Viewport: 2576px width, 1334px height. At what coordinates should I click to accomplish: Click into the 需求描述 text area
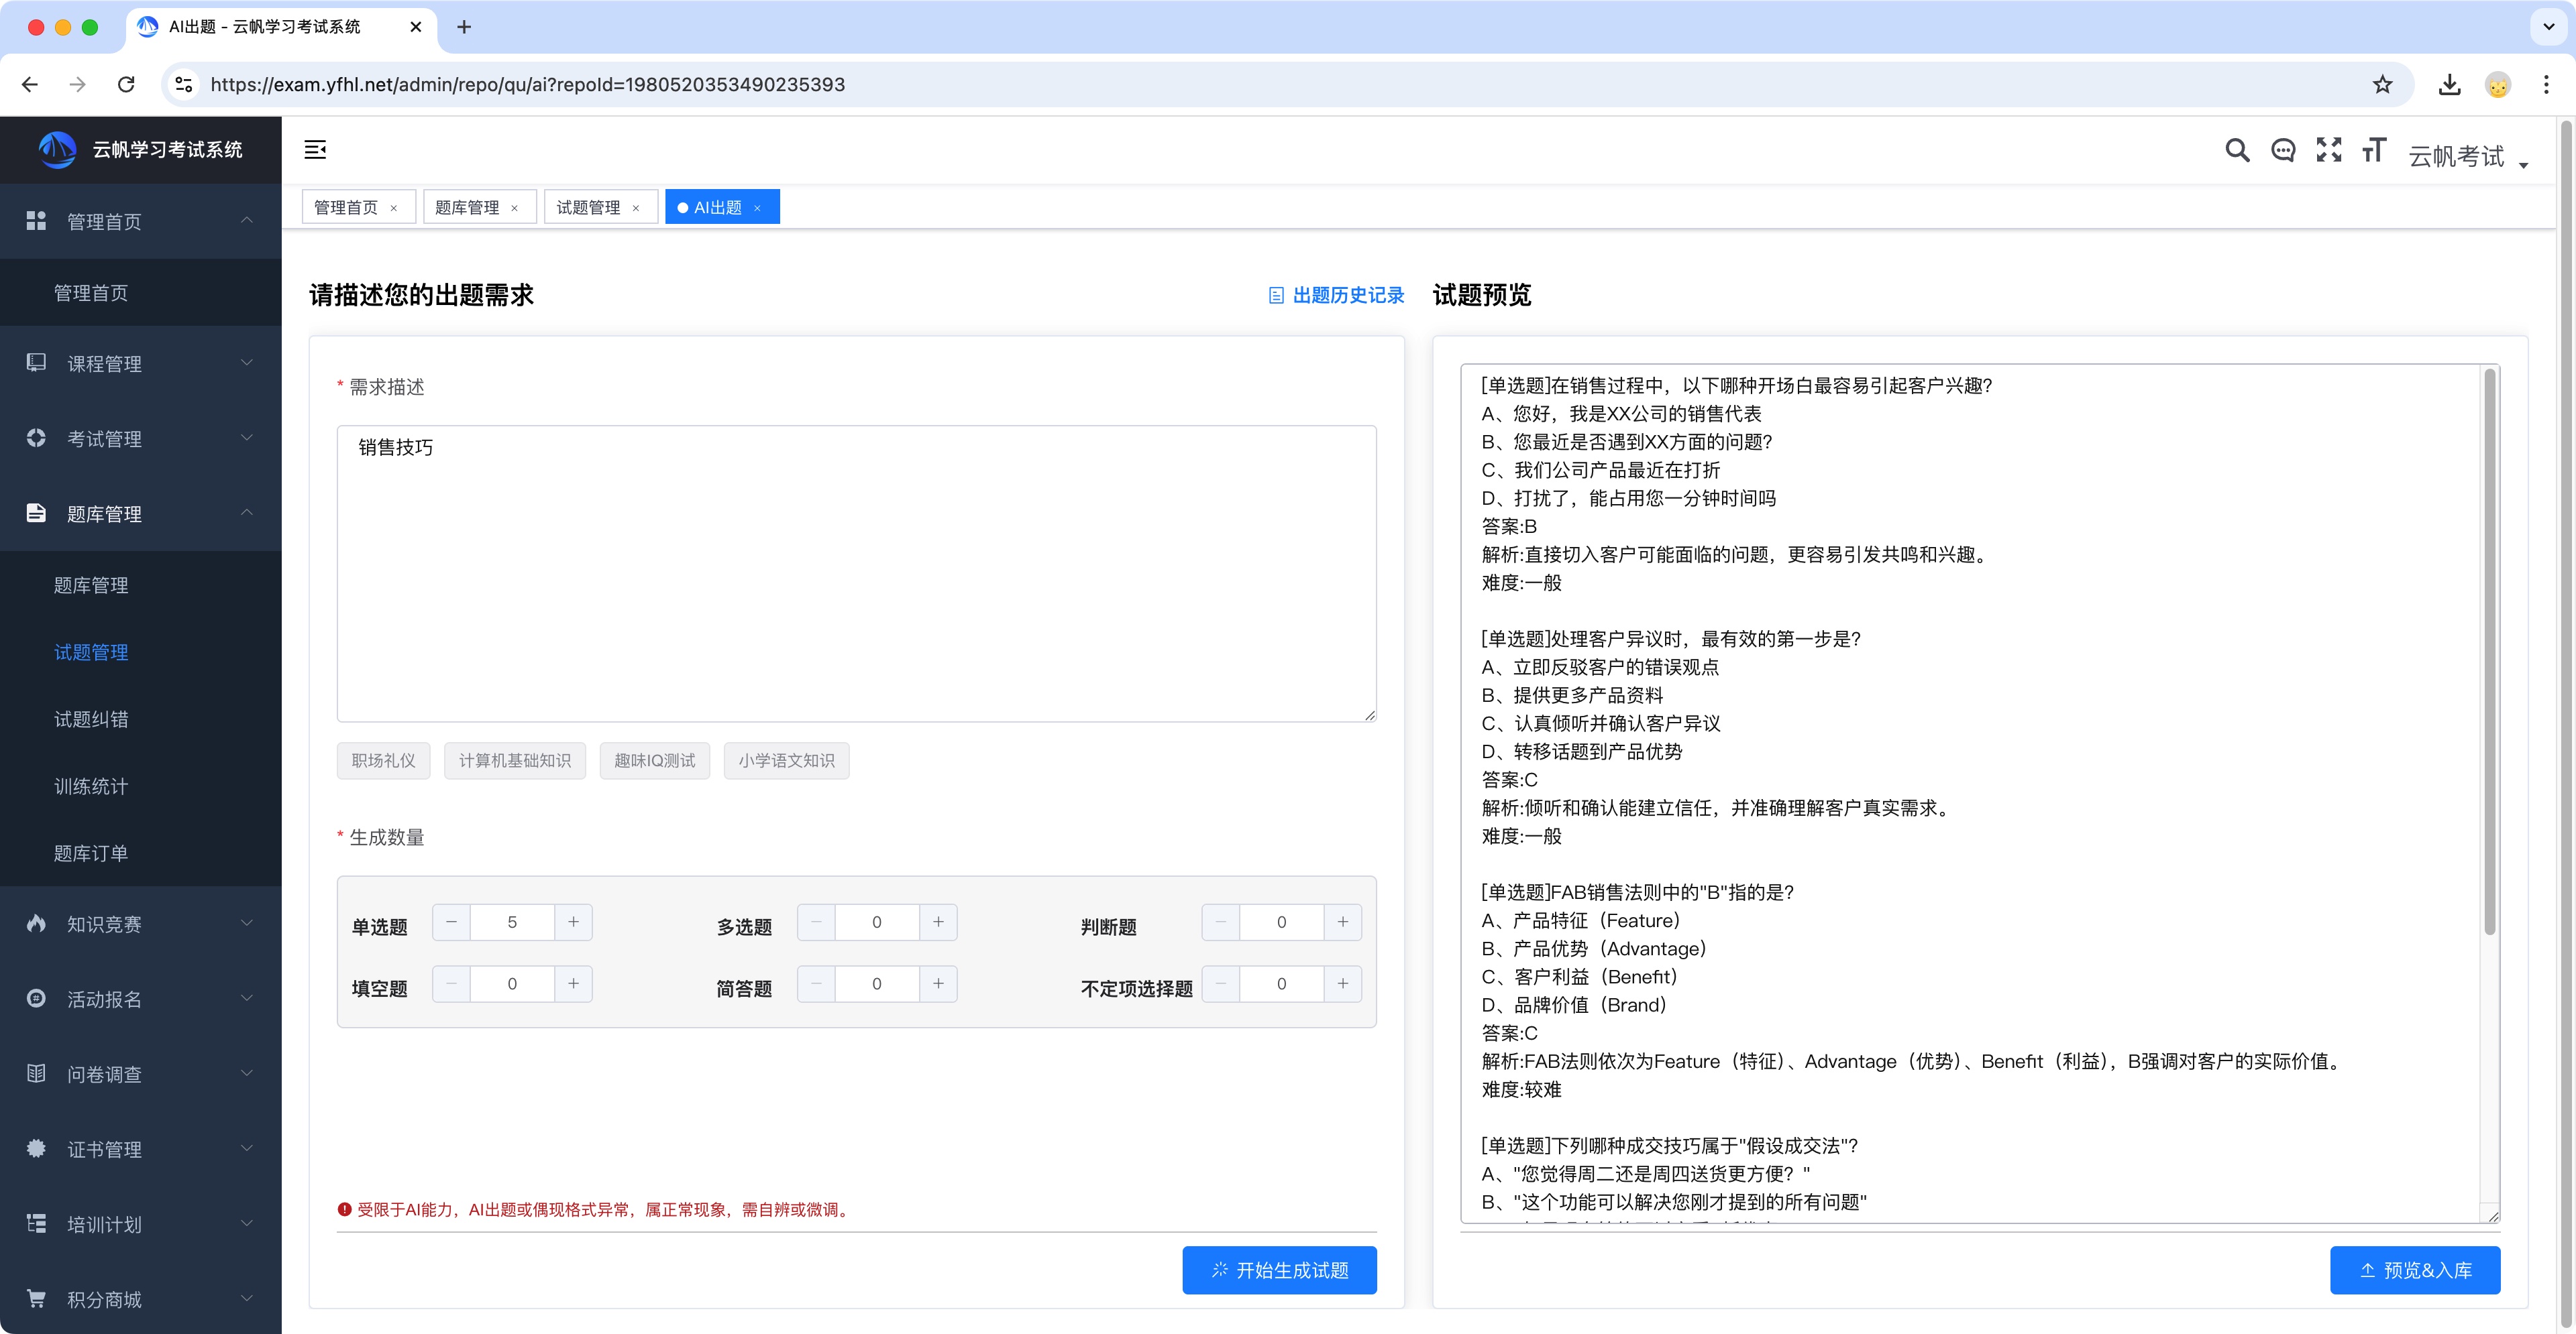[x=856, y=574]
